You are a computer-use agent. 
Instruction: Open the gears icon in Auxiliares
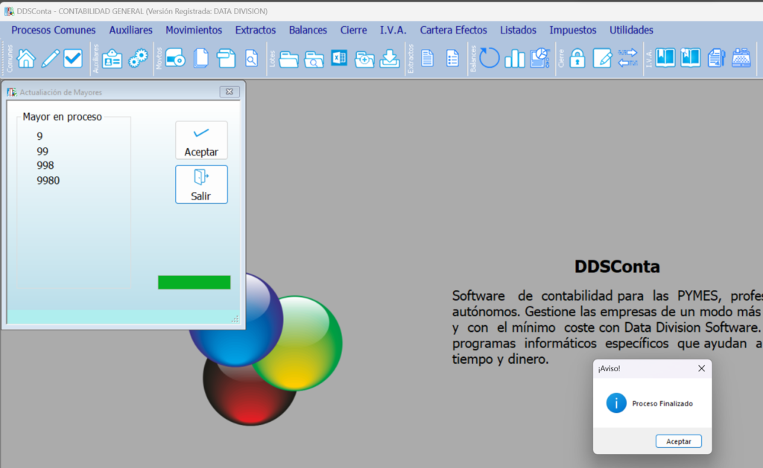click(x=138, y=58)
